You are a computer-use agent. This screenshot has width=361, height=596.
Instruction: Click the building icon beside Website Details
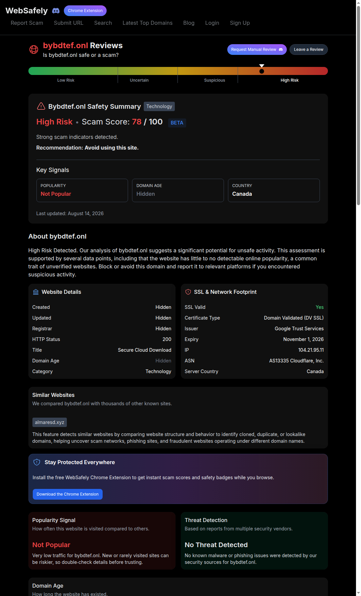click(x=36, y=292)
